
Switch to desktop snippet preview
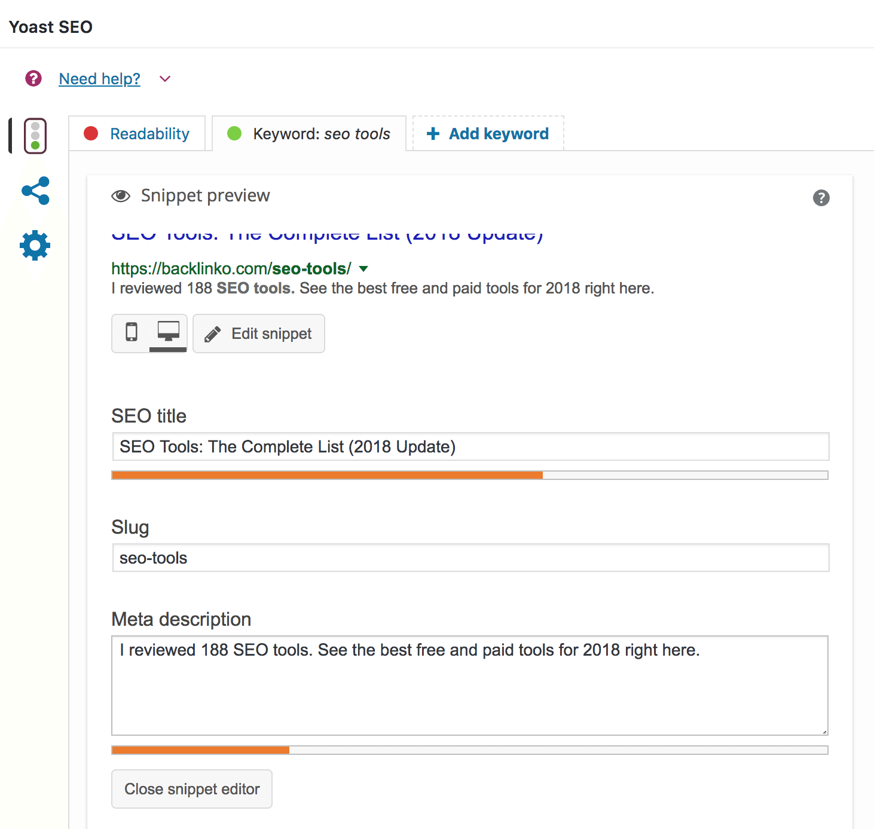(169, 332)
